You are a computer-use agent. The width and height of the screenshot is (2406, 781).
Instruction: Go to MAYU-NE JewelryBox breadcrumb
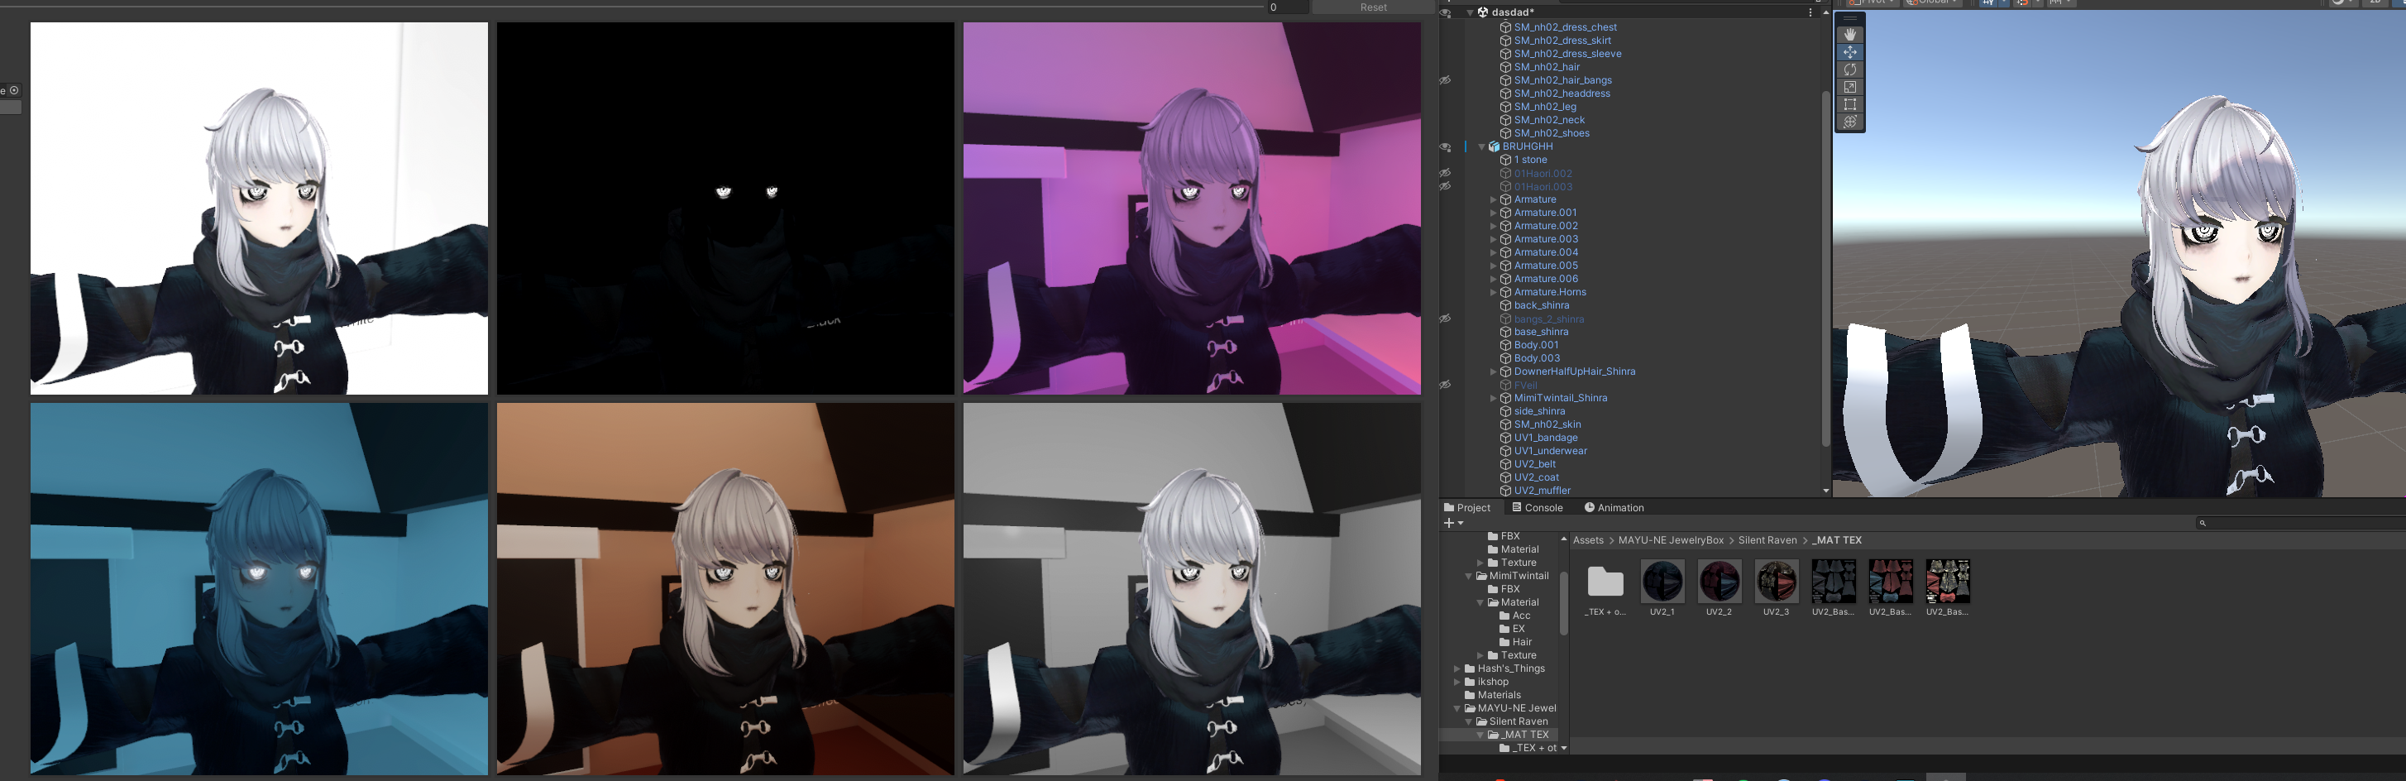coord(1671,540)
